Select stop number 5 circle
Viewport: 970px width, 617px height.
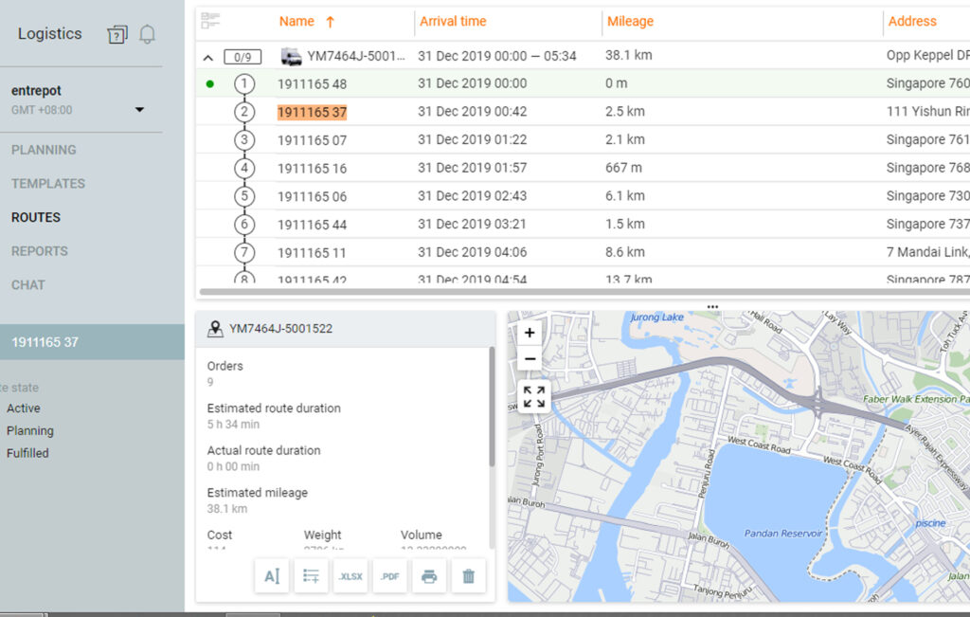pos(244,196)
